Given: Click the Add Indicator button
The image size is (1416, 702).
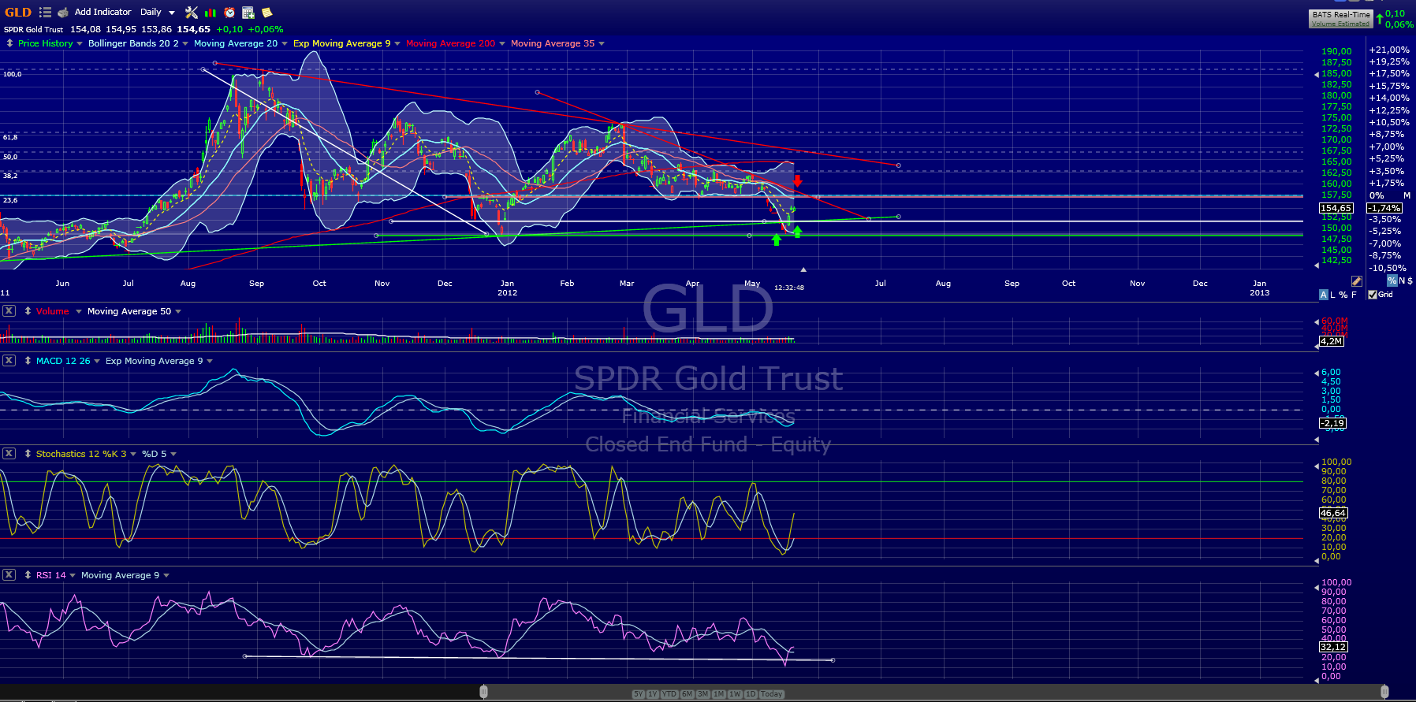Looking at the screenshot, I should [x=102, y=13].
